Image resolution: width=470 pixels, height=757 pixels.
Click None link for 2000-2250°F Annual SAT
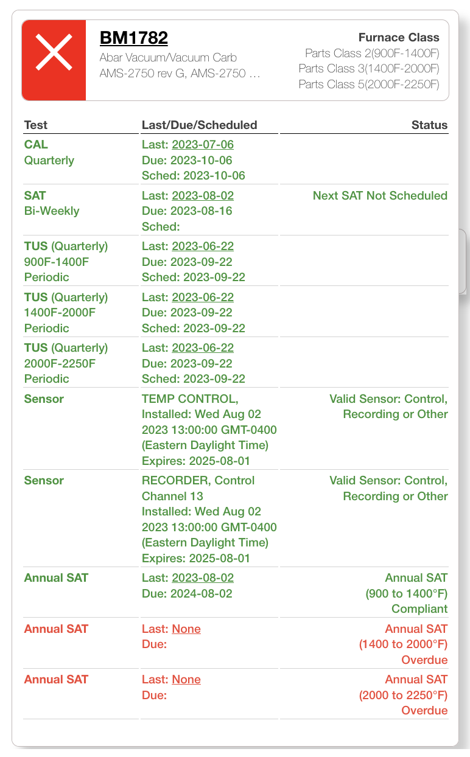[188, 679]
